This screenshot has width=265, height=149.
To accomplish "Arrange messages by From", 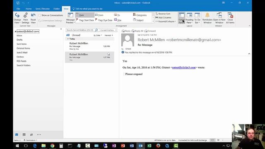I will coord(99,15).
